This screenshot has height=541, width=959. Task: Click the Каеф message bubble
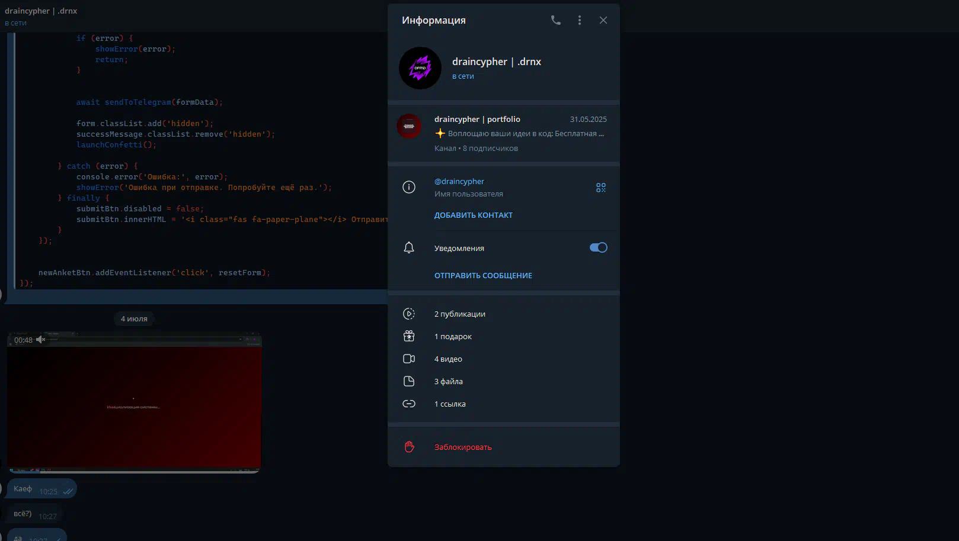(x=41, y=489)
